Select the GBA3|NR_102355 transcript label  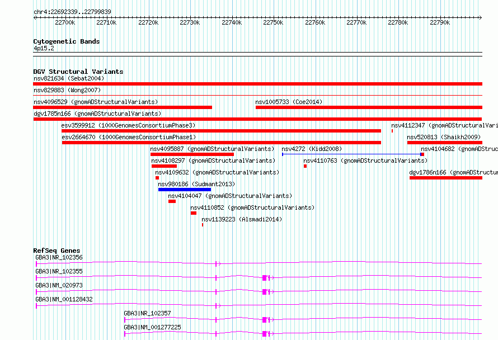click(59, 271)
